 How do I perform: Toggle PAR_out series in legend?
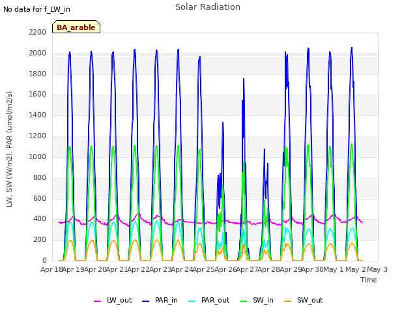[x=208, y=300]
